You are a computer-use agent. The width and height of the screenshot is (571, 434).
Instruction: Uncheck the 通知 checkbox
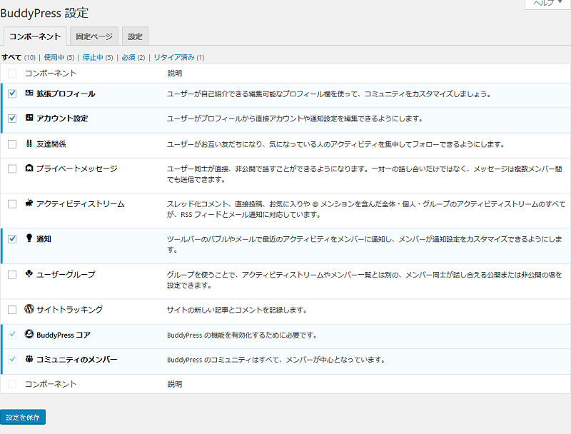point(12,239)
